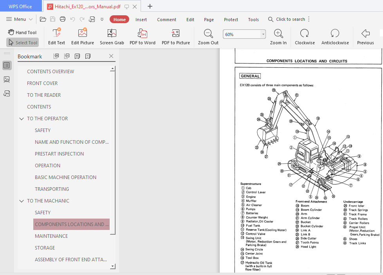Click the Save disk icon
The image size is (383, 275).
coord(52,19)
